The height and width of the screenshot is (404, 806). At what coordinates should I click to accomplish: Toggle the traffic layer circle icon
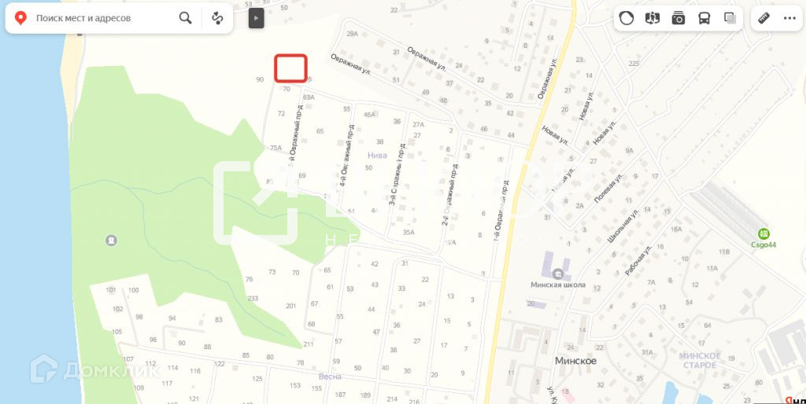[x=626, y=19]
